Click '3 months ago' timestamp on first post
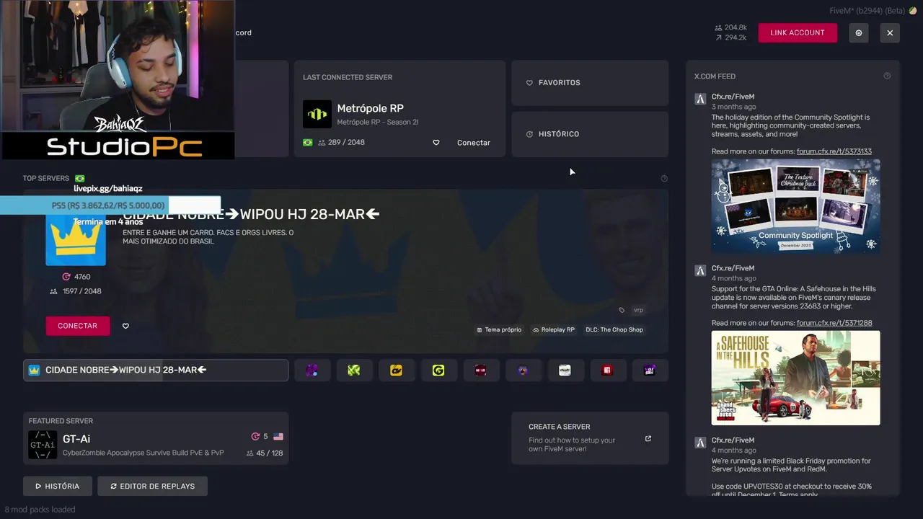 pyautogui.click(x=733, y=107)
